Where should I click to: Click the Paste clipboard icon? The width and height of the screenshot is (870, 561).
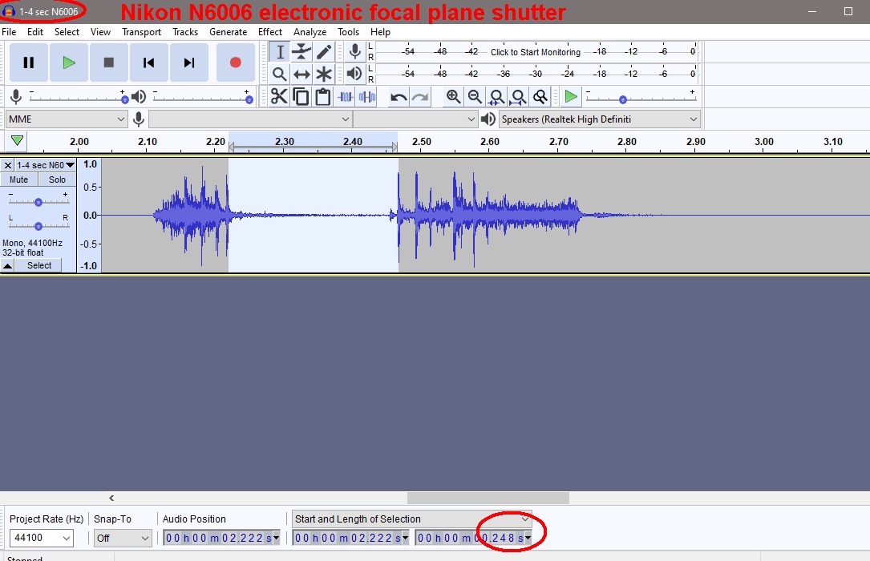point(323,97)
